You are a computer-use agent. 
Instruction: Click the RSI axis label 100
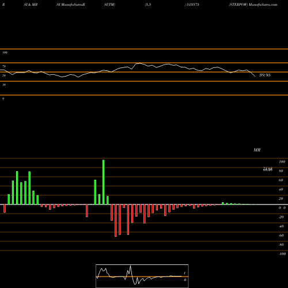5,52
